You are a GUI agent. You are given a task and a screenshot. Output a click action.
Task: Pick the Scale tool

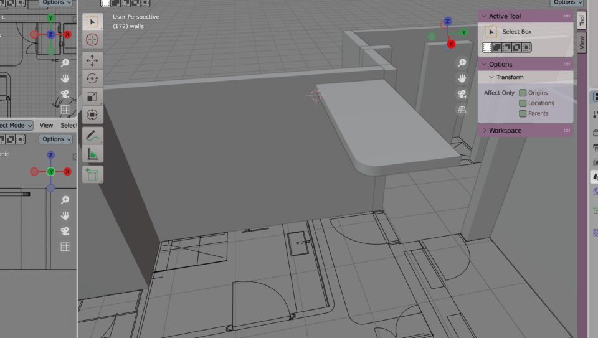tap(92, 96)
